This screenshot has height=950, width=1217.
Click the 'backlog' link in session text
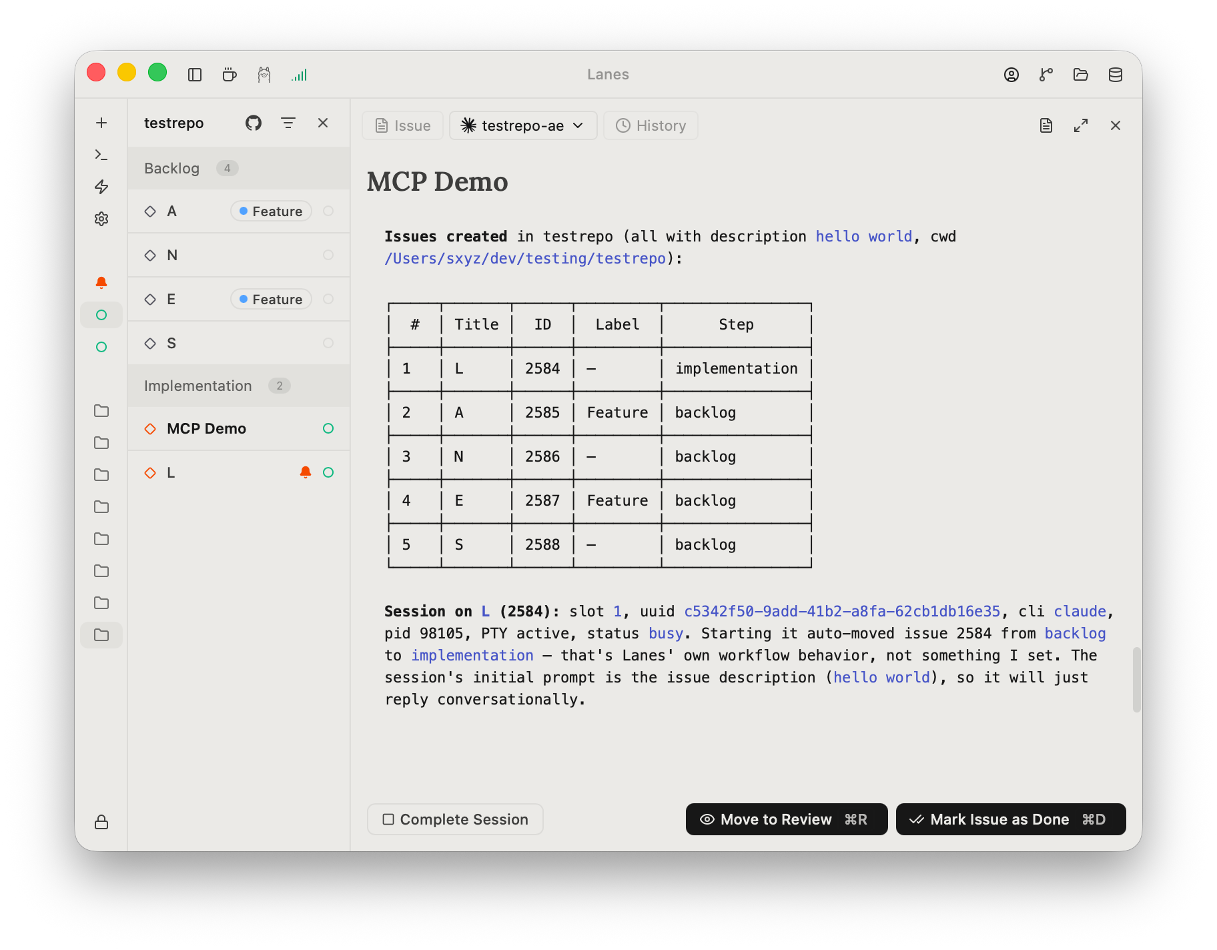click(x=1075, y=633)
